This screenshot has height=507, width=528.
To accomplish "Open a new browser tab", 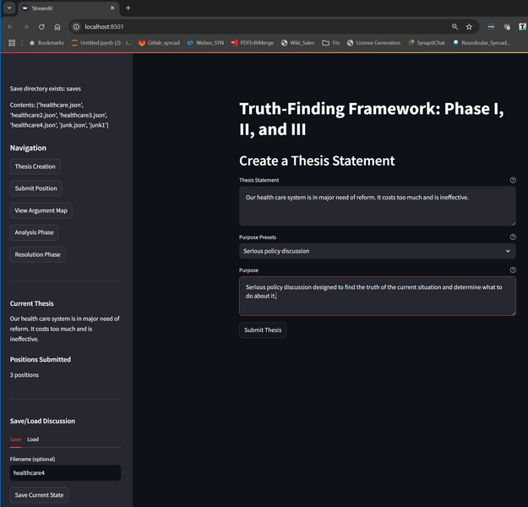I will click(x=128, y=8).
